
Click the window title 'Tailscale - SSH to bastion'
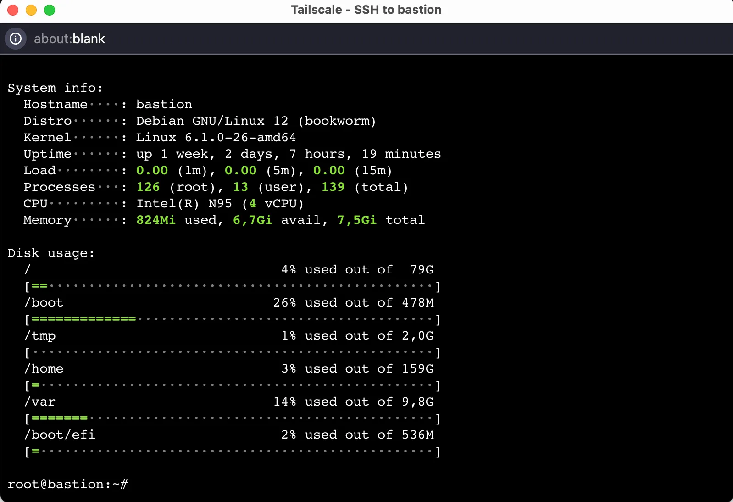366,10
